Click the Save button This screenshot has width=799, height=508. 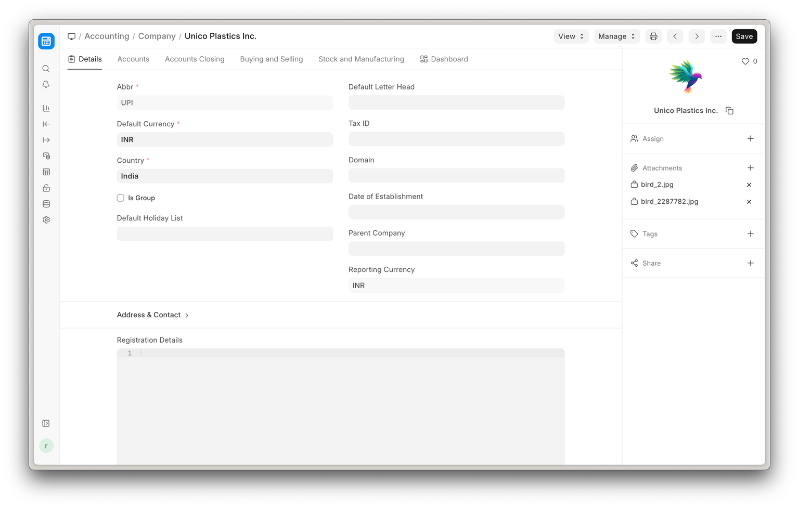point(744,36)
